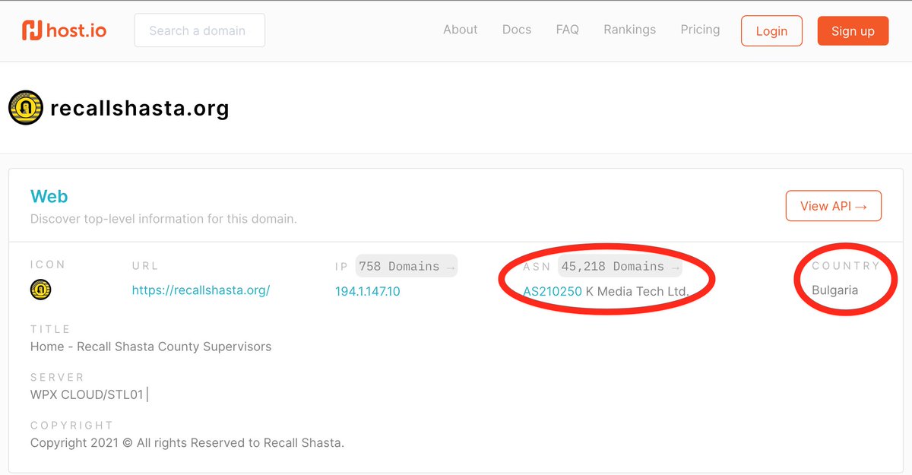The width and height of the screenshot is (912, 475).
Task: Click the small favicon under ICON
Action: pyautogui.click(x=40, y=290)
